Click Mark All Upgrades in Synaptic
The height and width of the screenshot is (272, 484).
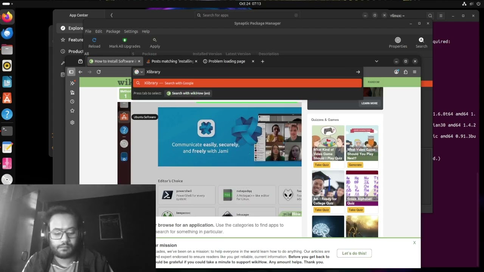tap(124, 43)
